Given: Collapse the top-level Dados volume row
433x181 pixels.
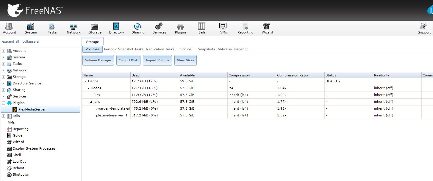Looking at the screenshot, I should (x=86, y=81).
